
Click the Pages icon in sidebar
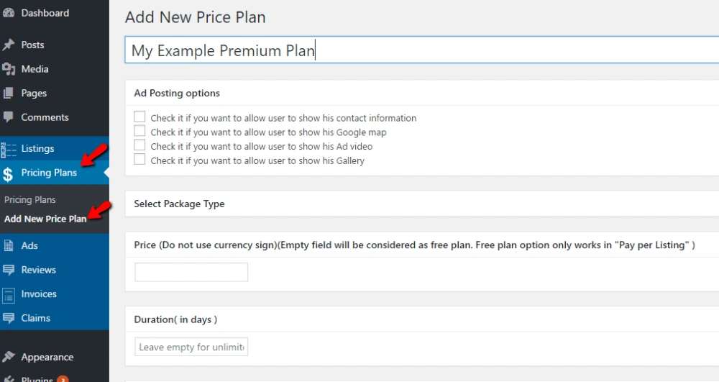[x=9, y=93]
